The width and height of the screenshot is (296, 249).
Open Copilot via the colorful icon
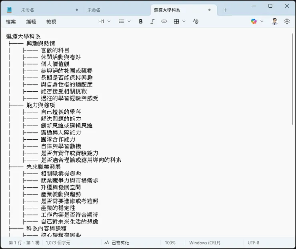tap(254, 21)
